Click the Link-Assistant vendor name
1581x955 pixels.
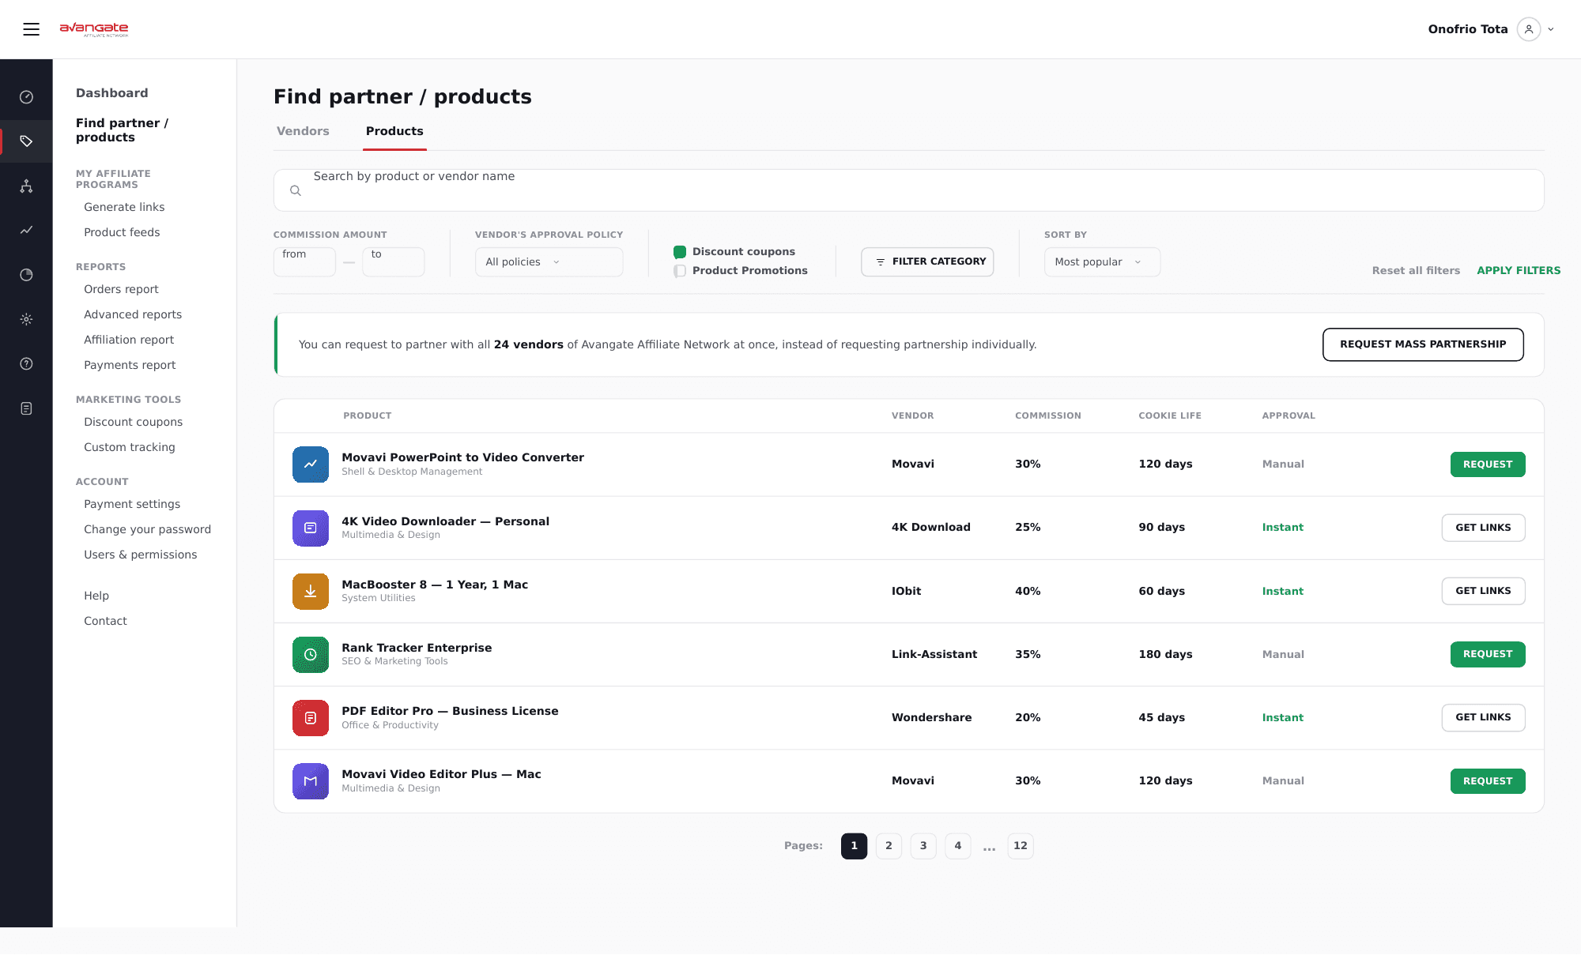[x=934, y=654]
